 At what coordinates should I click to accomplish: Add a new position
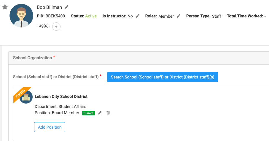coord(50,127)
